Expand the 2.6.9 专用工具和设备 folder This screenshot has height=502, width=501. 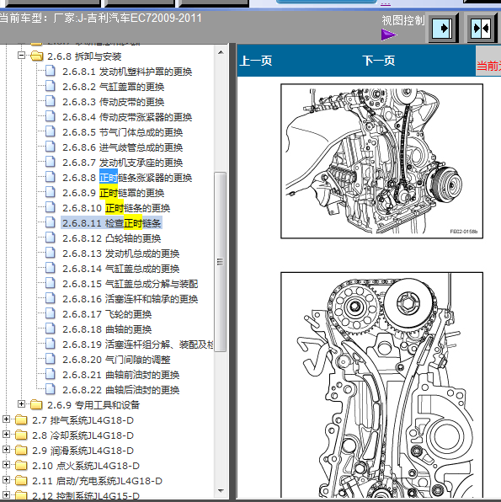tap(21, 404)
